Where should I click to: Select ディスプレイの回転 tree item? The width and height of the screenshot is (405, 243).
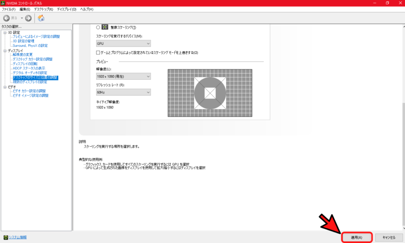pos(25,64)
